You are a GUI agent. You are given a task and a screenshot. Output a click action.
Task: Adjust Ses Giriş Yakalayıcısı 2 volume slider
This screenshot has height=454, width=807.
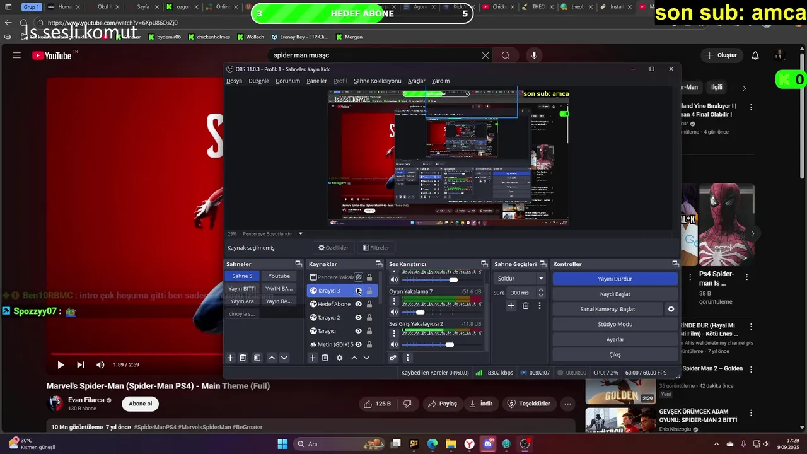click(441, 344)
